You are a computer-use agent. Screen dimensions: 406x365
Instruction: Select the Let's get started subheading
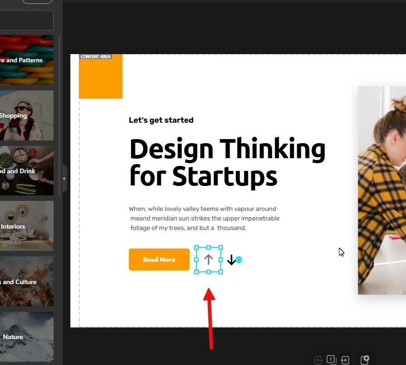pyautogui.click(x=161, y=120)
